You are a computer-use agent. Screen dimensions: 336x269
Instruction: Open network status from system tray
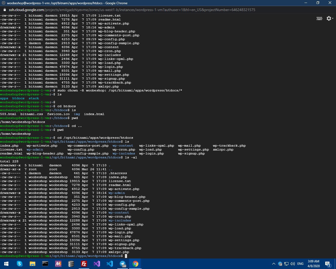[x=286, y=264]
